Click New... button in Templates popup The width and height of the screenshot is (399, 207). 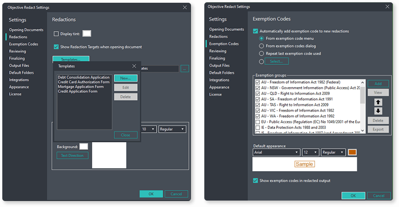pos(126,78)
